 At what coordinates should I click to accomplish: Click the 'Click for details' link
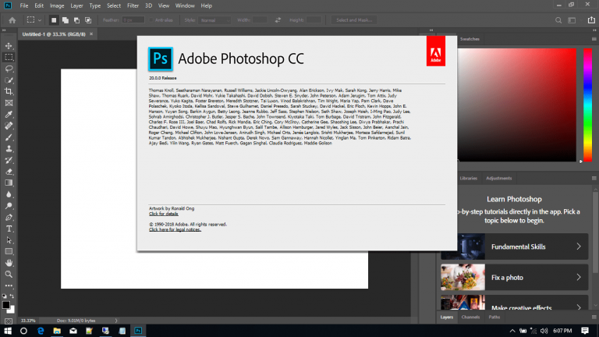pos(164,214)
